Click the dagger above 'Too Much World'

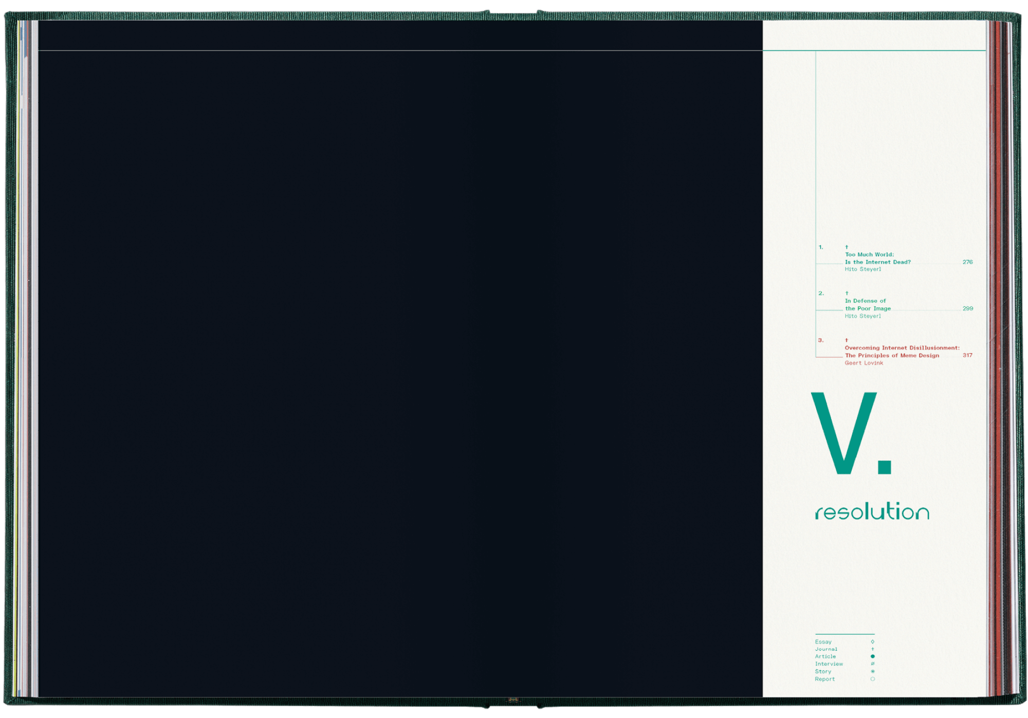(847, 247)
